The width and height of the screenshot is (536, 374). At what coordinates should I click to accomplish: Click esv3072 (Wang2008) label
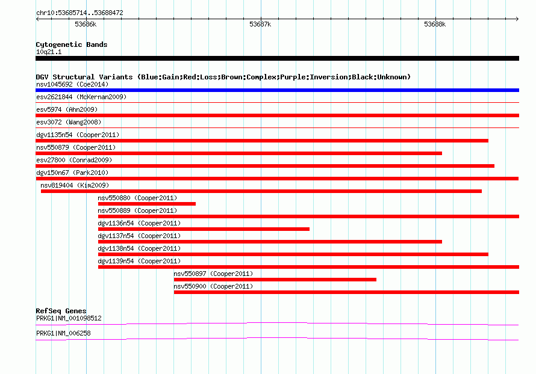pos(69,122)
